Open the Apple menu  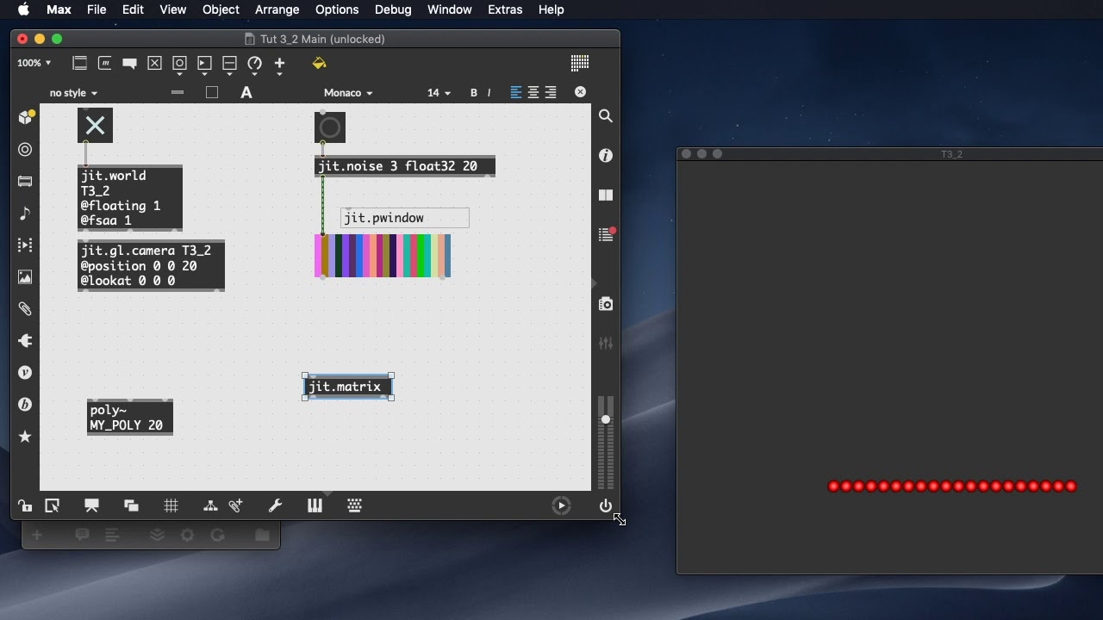[23, 9]
